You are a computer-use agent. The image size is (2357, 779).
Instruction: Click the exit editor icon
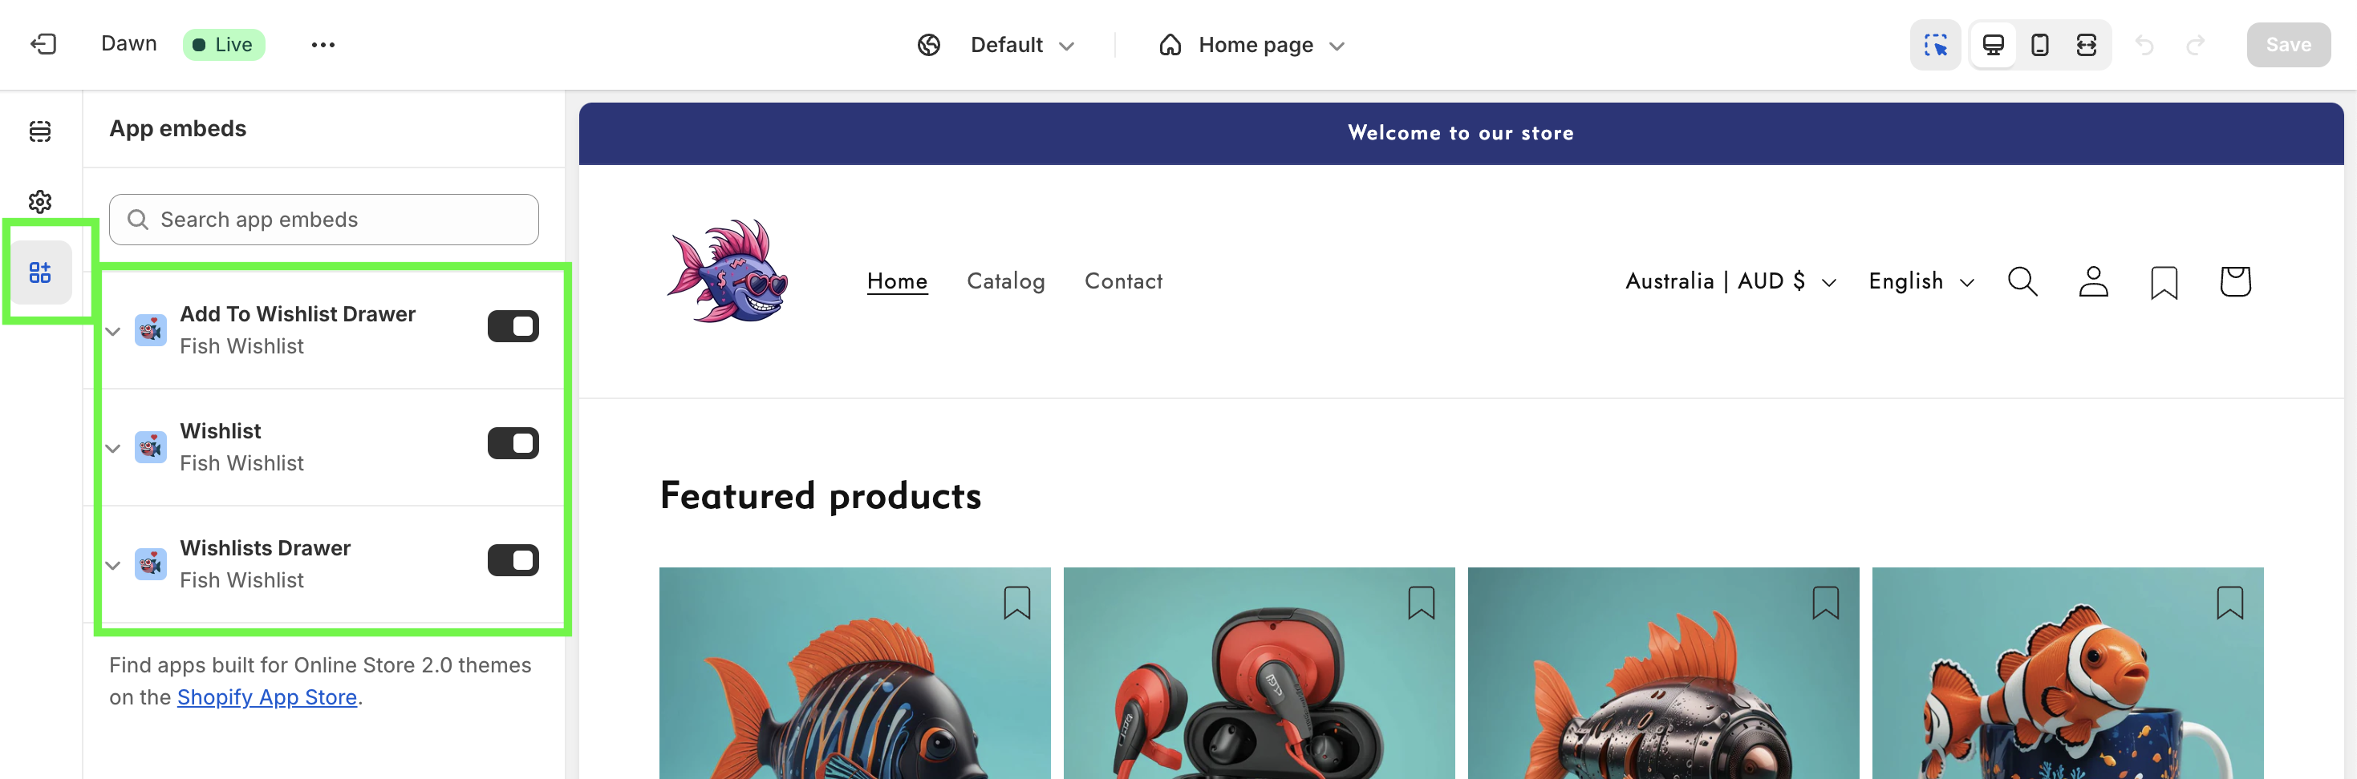pos(43,44)
